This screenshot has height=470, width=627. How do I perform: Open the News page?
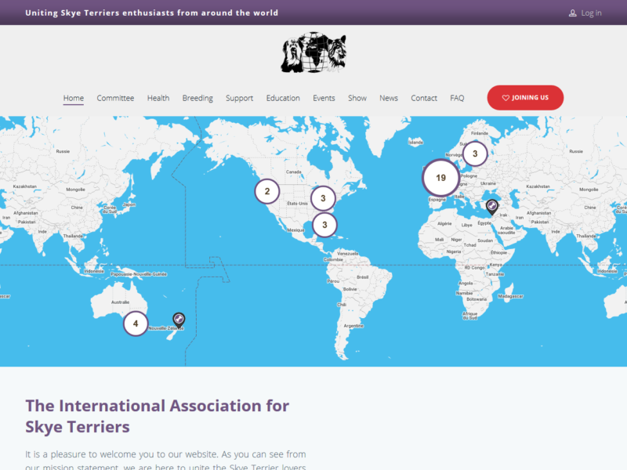click(x=389, y=98)
